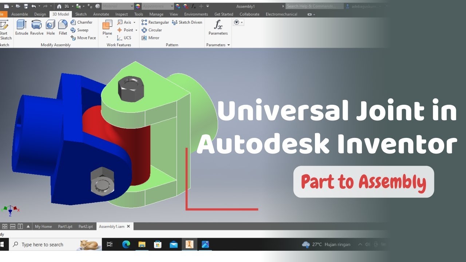Open the Material dropdown
Viewport: 466px width, 262px height.
point(118,6)
